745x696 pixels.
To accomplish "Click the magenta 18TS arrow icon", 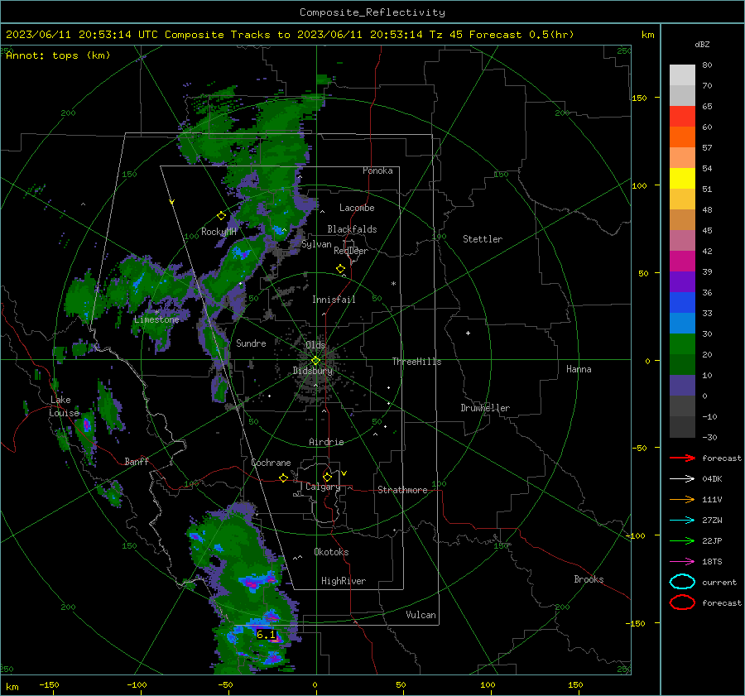I will (682, 562).
